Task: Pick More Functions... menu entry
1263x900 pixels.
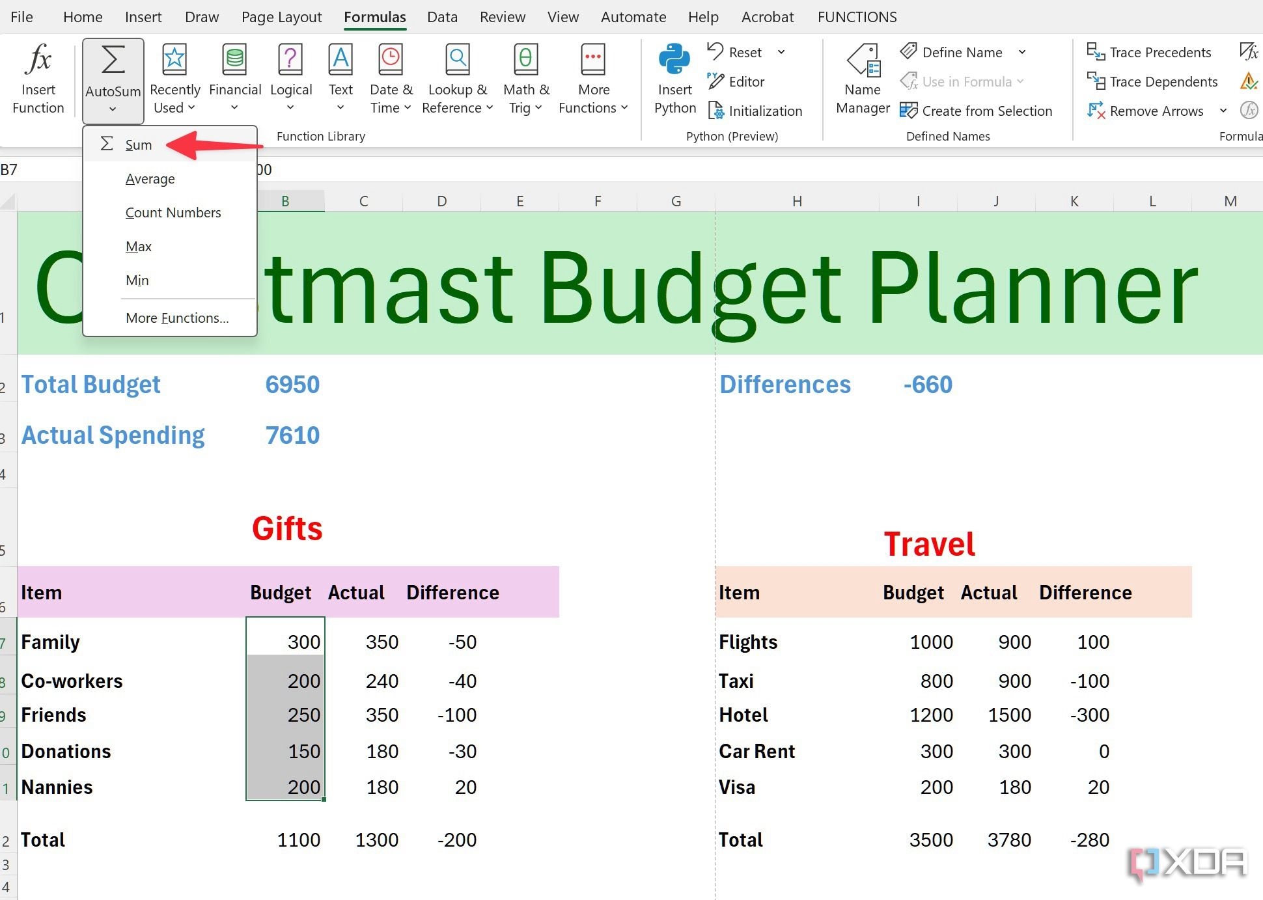Action: (177, 318)
